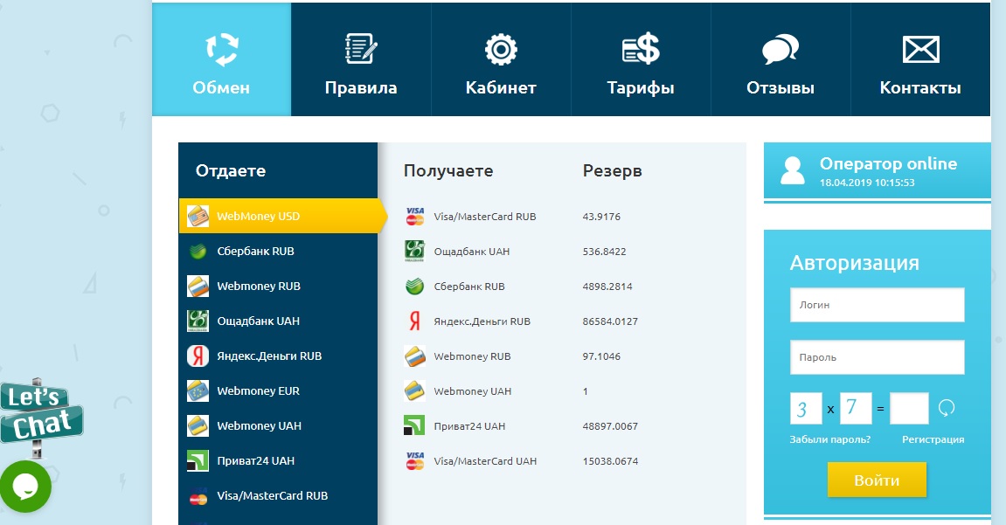The height and width of the screenshot is (525, 1006).
Task: Focus the Логин input field
Action: click(x=877, y=306)
